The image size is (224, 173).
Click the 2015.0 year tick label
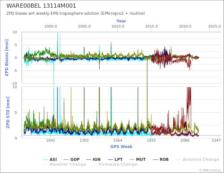point(151,27)
